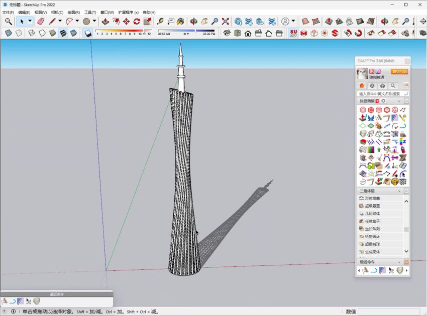Click the info icon in status bar
Screen dimensions: 427x316
pyautogui.click(x=14, y=311)
